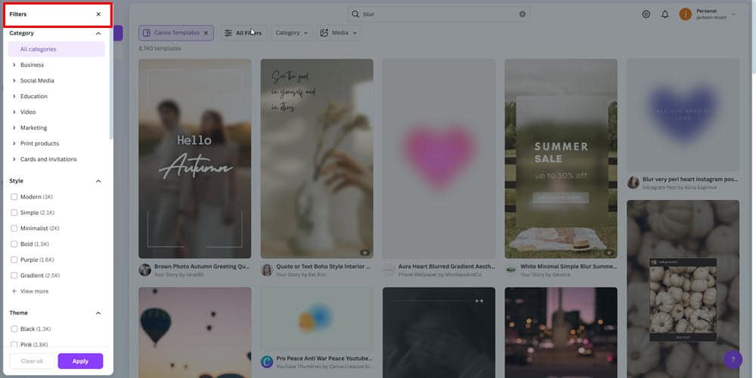Click Quote or Text Boho Style title

click(x=323, y=266)
